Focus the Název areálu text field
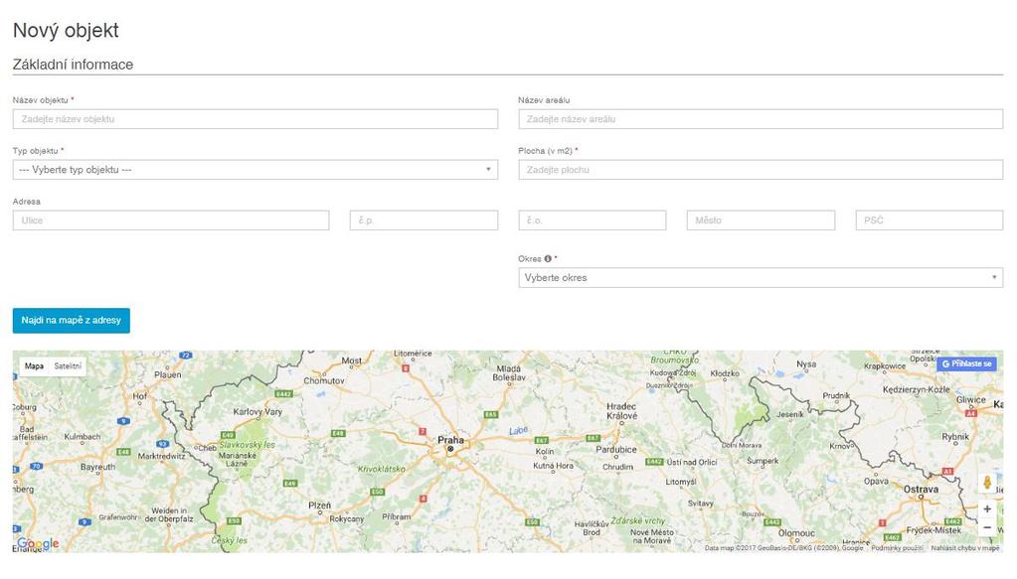This screenshot has height=579, width=1017. (761, 119)
